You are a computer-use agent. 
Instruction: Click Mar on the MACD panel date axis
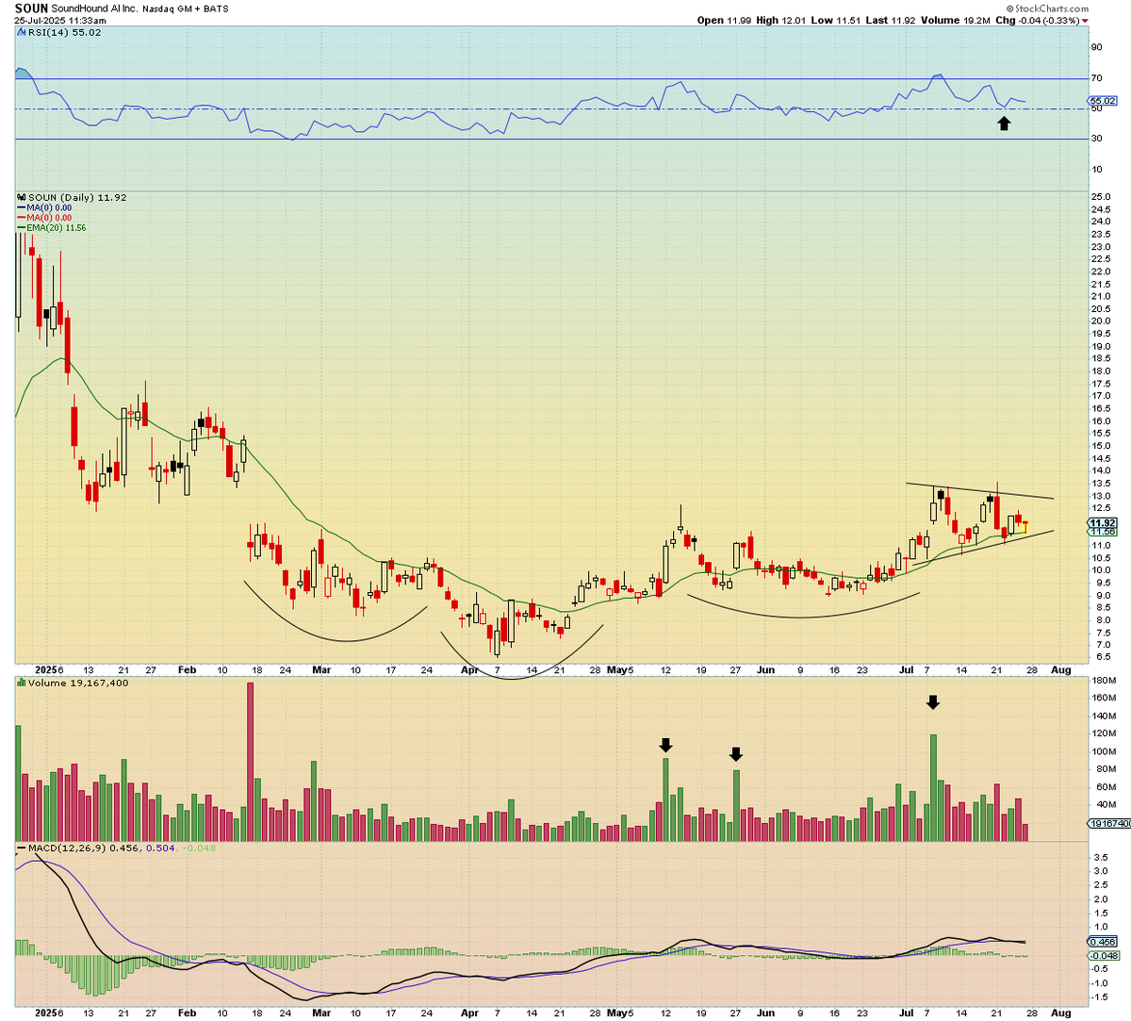pyautogui.click(x=322, y=1013)
